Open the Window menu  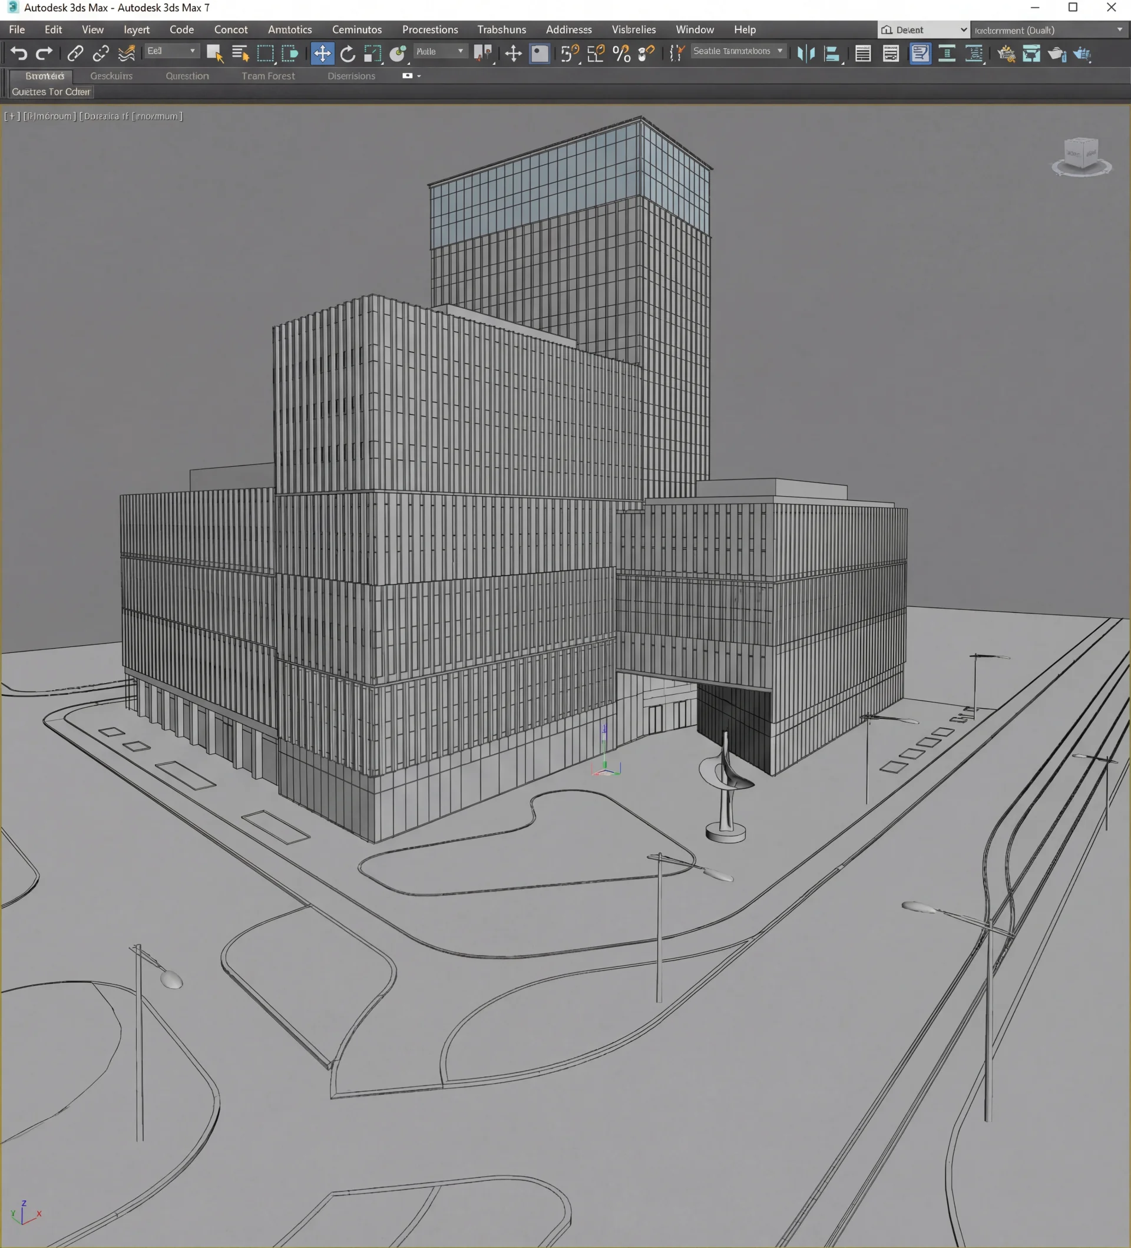[694, 29]
